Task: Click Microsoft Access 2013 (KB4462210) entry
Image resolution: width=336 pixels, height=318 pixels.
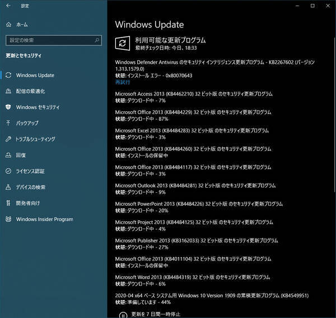Action: tap(194, 94)
